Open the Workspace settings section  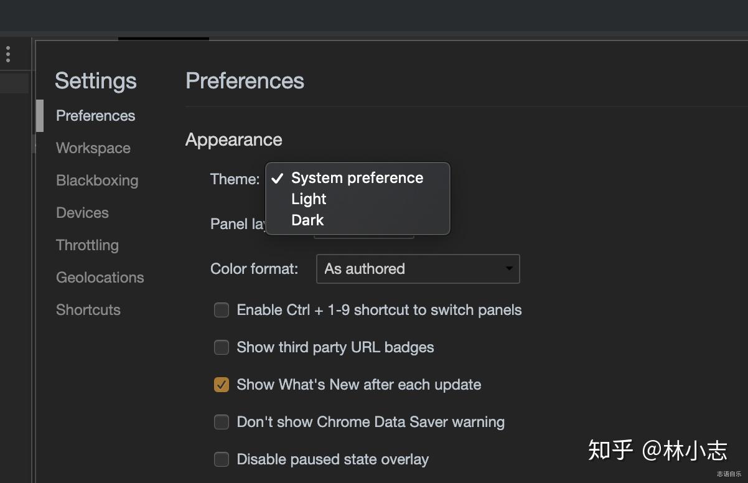pos(93,148)
